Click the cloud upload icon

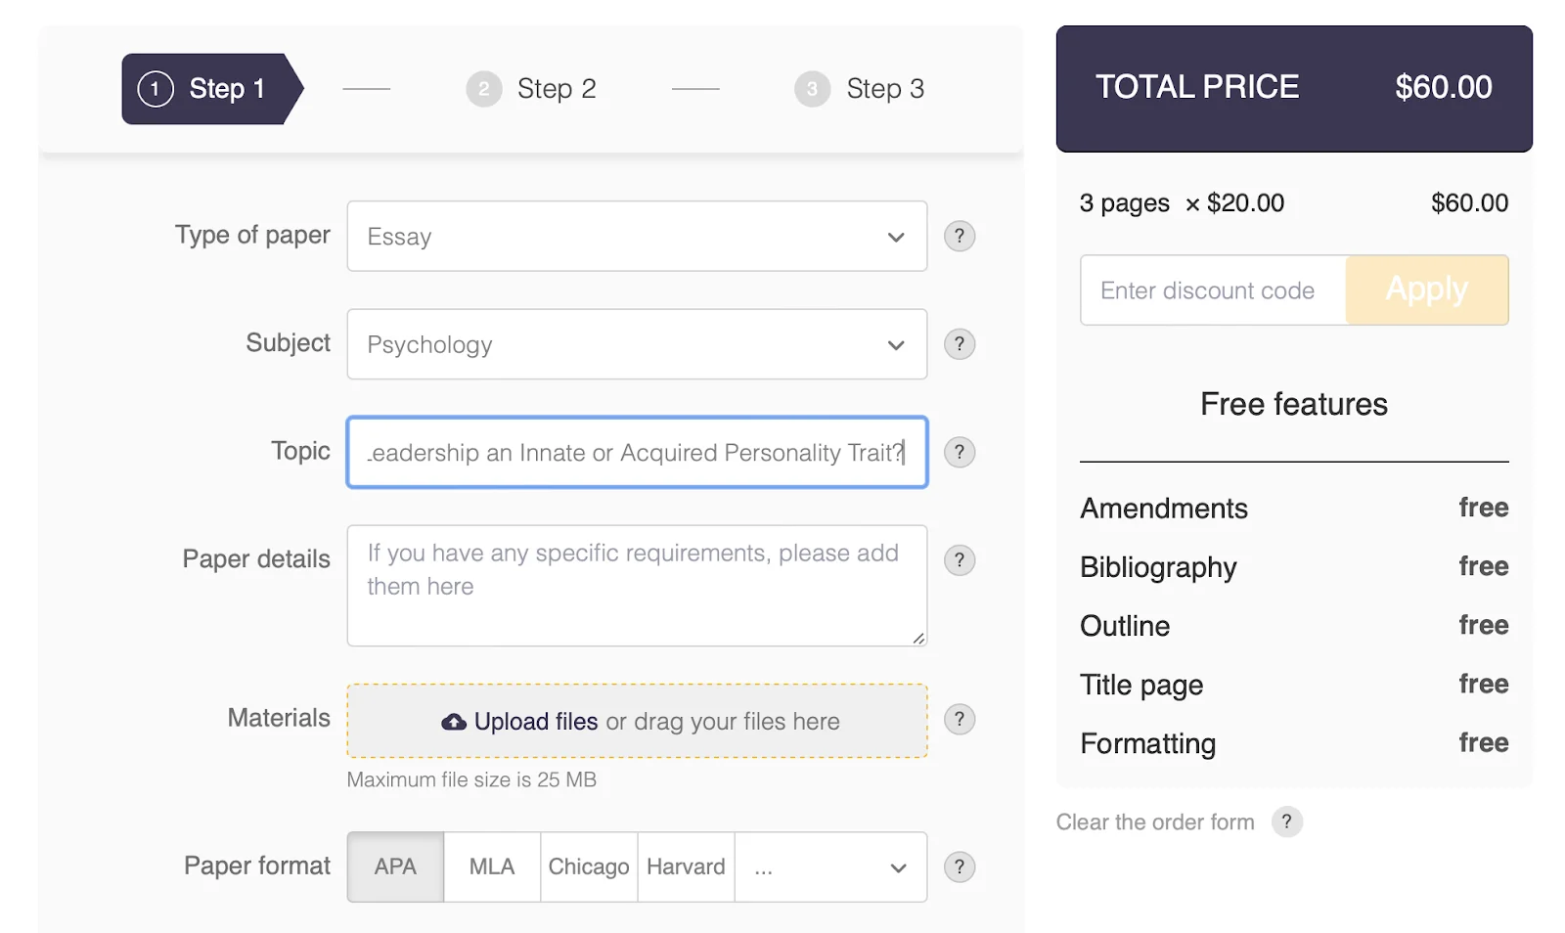pyautogui.click(x=454, y=722)
